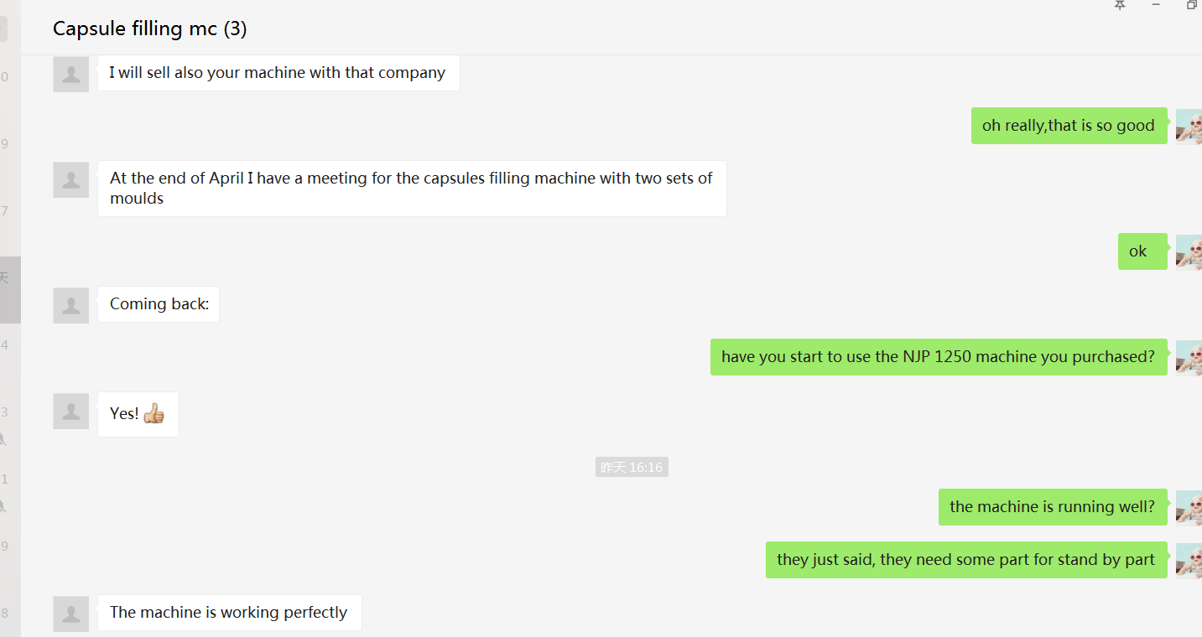
Task: Select the green 'ok' message bubble
Action: pos(1142,251)
